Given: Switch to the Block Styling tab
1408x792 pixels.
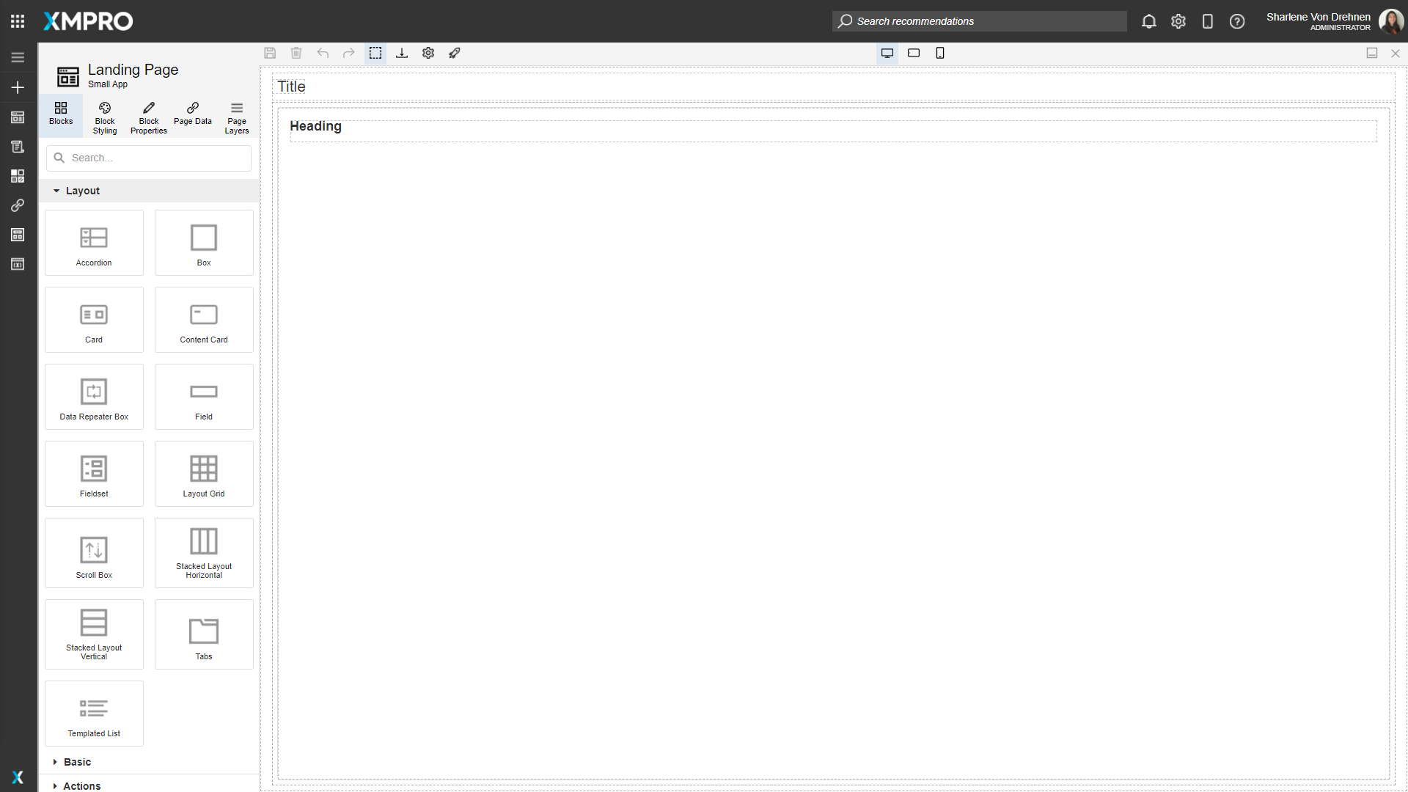Looking at the screenshot, I should [x=104, y=116].
